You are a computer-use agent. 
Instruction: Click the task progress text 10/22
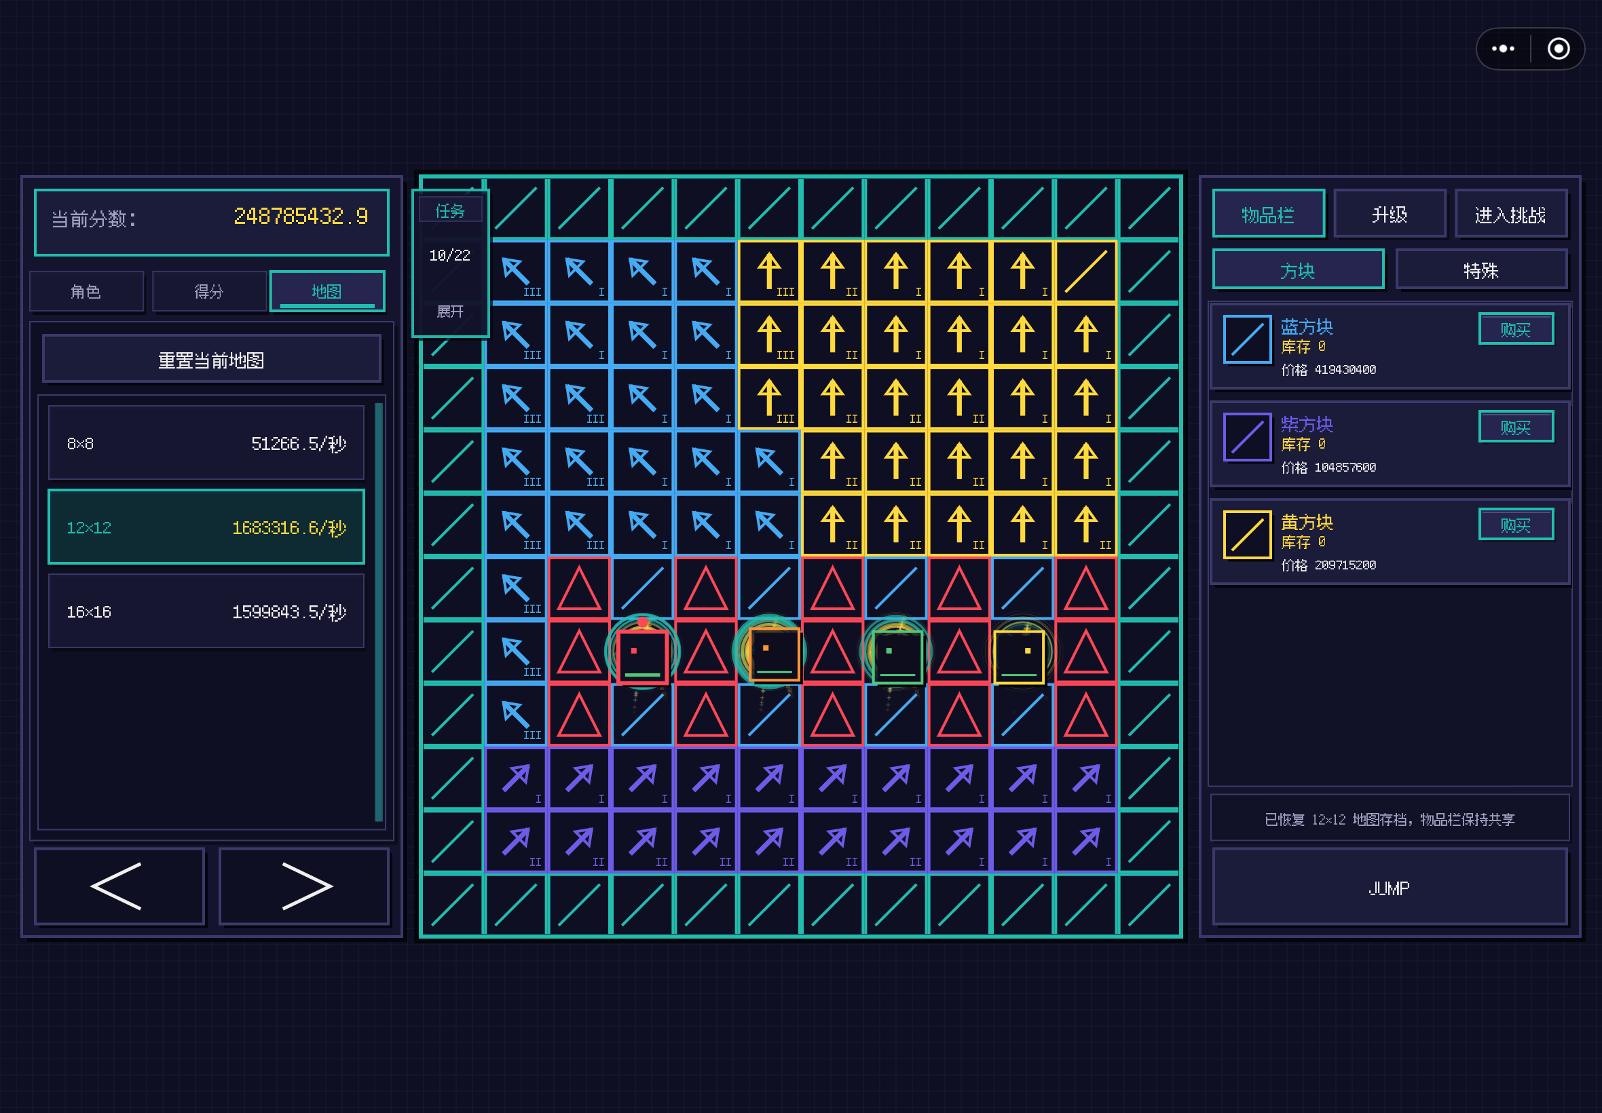(x=450, y=255)
